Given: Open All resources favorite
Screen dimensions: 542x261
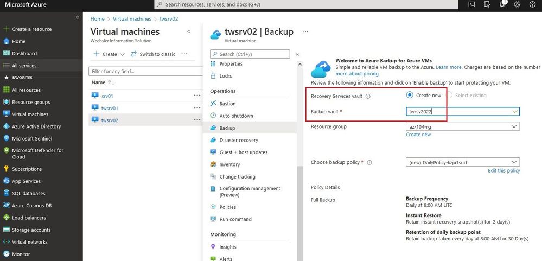Looking at the screenshot, I should click(x=26, y=90).
